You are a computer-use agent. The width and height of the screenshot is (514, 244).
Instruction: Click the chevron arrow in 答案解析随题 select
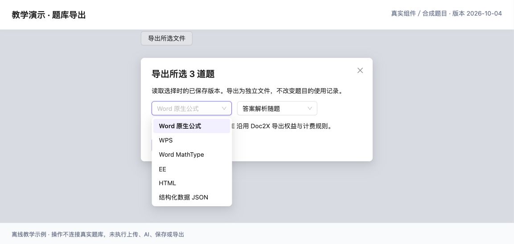(x=310, y=108)
